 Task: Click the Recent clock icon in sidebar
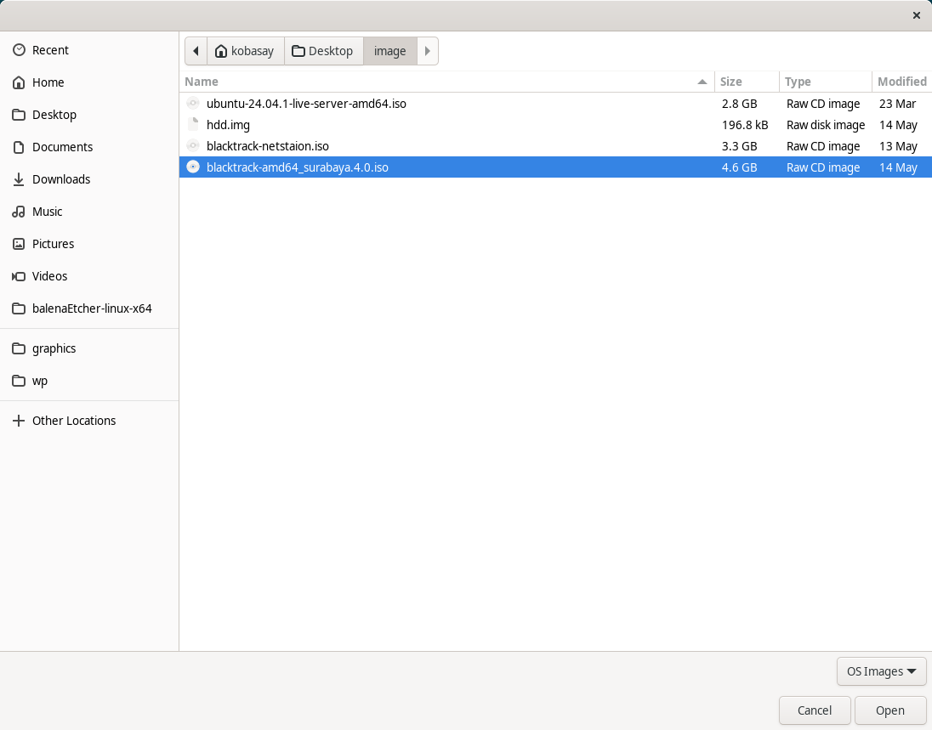pyautogui.click(x=19, y=50)
